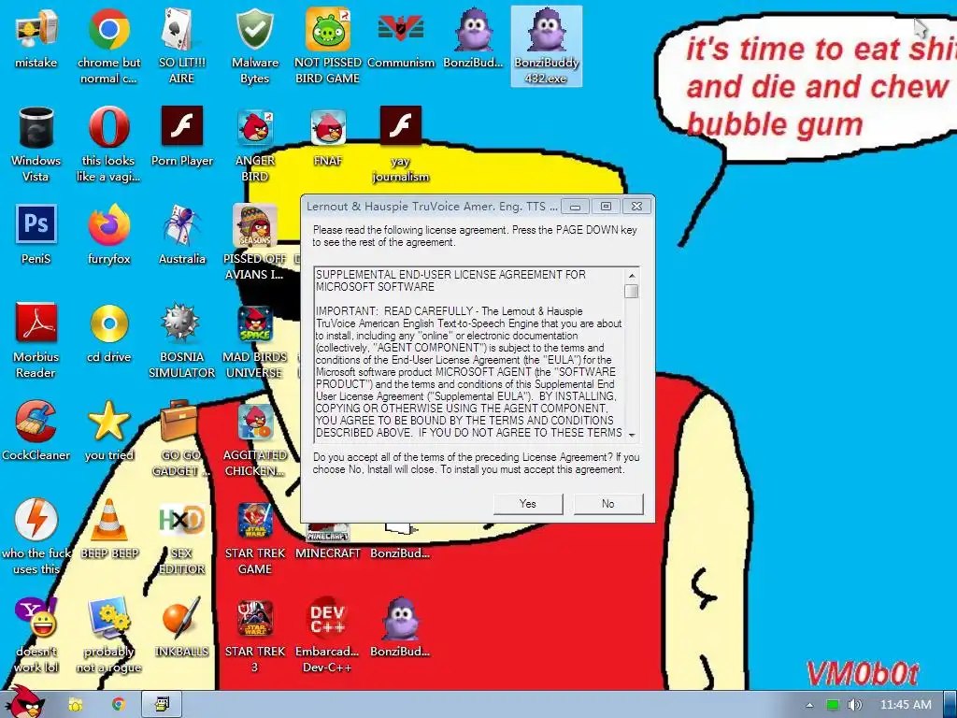Open the FNAF desktop icon
Viewport: 957px width, 718px height.
pyautogui.click(x=328, y=136)
